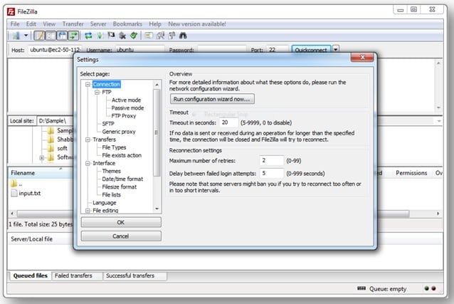Select SFTP settings page
The height and width of the screenshot is (304, 454).
click(x=108, y=124)
